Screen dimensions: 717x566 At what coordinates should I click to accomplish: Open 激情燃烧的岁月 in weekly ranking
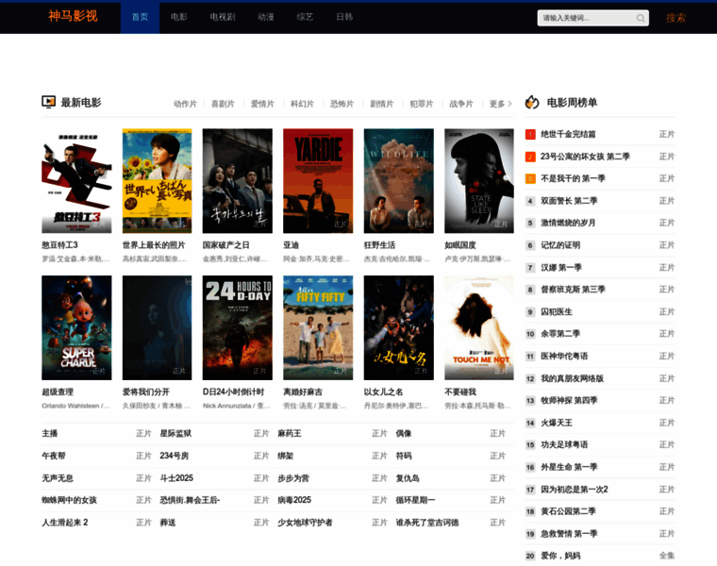click(568, 224)
